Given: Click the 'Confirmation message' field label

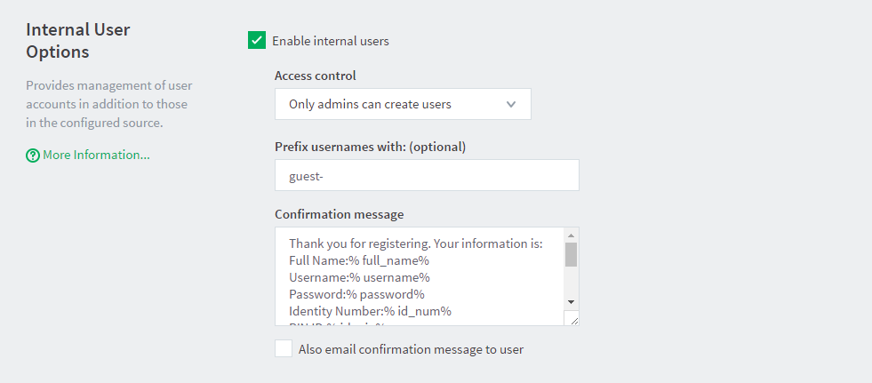Looking at the screenshot, I should (x=340, y=214).
